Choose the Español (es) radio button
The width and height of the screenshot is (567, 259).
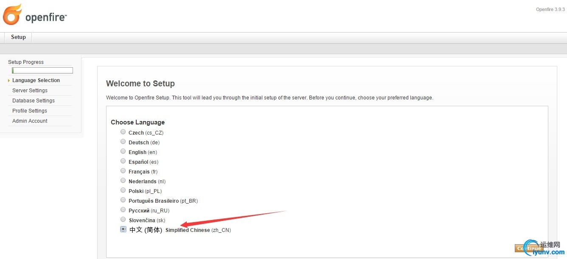point(123,161)
